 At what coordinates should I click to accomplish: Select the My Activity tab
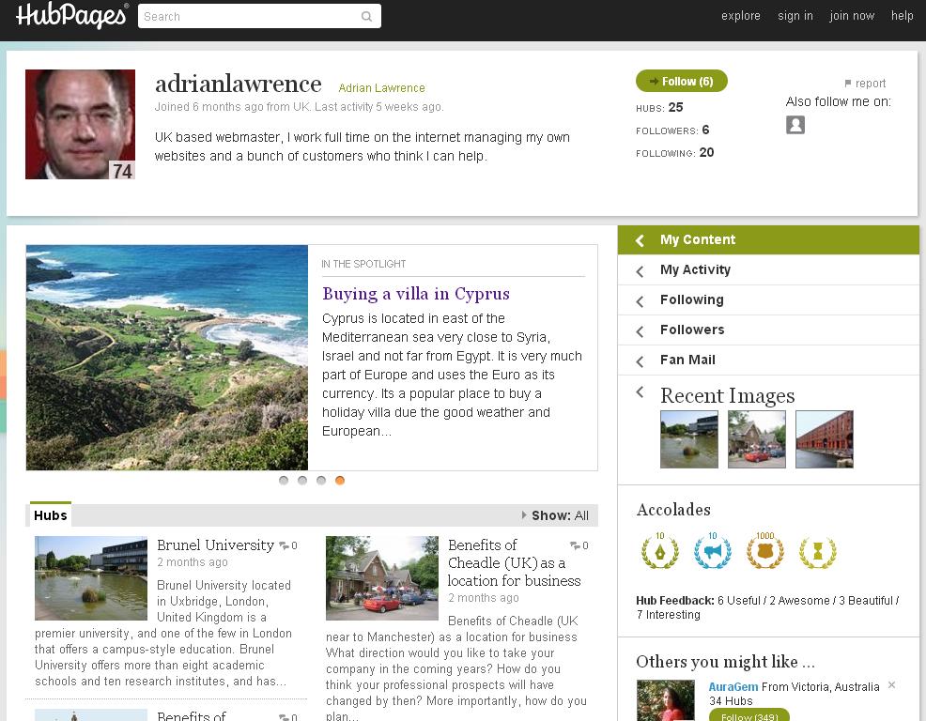click(768, 269)
